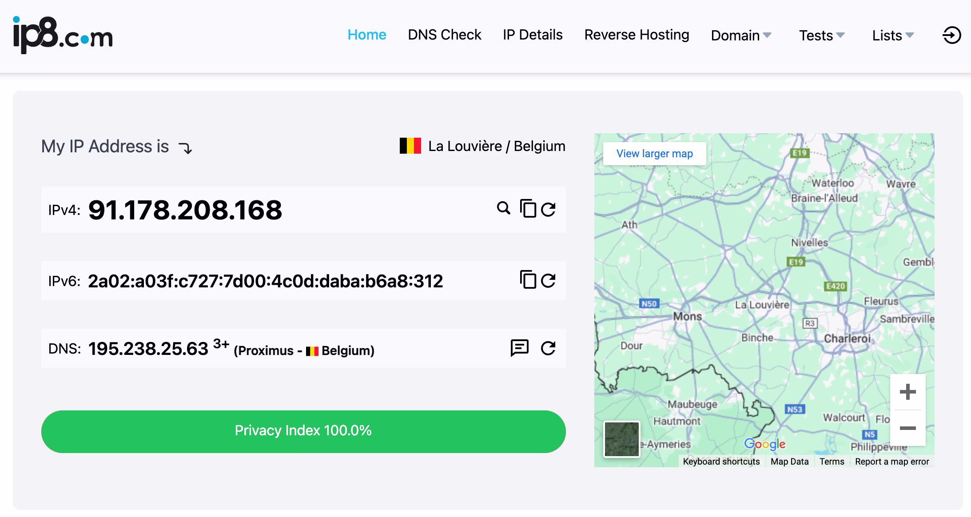
Task: Refresh the IPv4 address
Action: coord(549,208)
